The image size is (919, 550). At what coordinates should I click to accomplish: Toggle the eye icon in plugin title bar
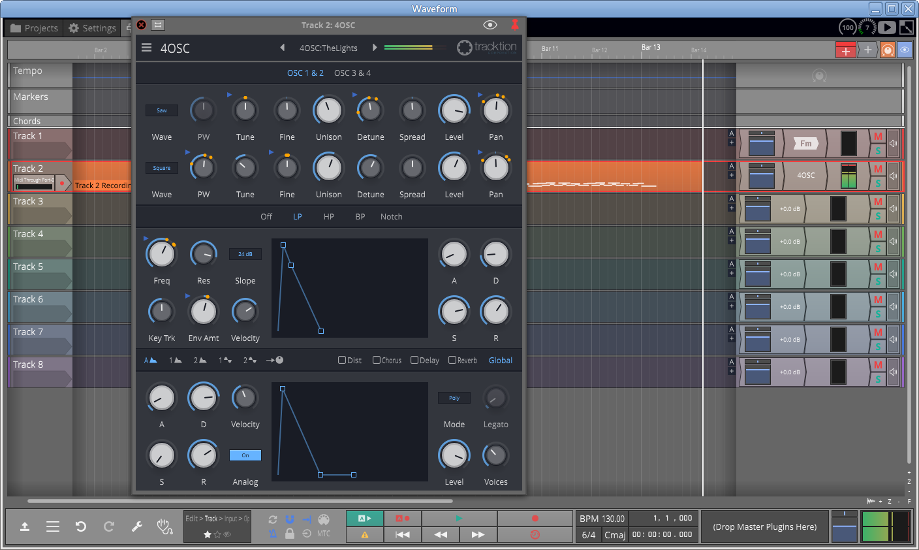point(490,25)
